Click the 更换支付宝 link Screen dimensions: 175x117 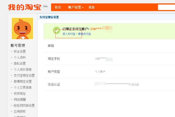point(85,34)
